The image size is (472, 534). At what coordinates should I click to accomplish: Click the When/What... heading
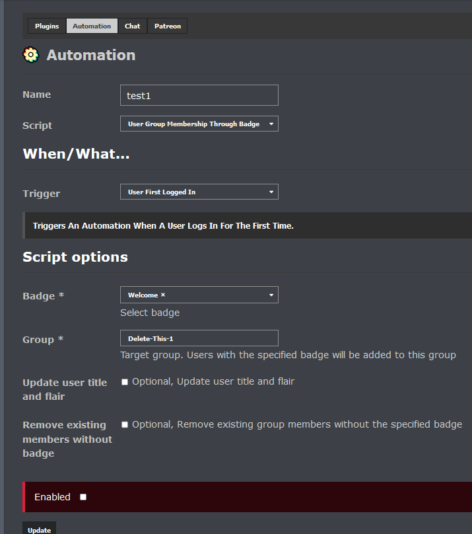[x=76, y=154]
